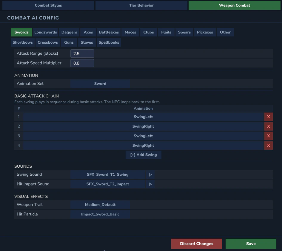
Task: Change the animation for swing 1
Action: point(143,117)
